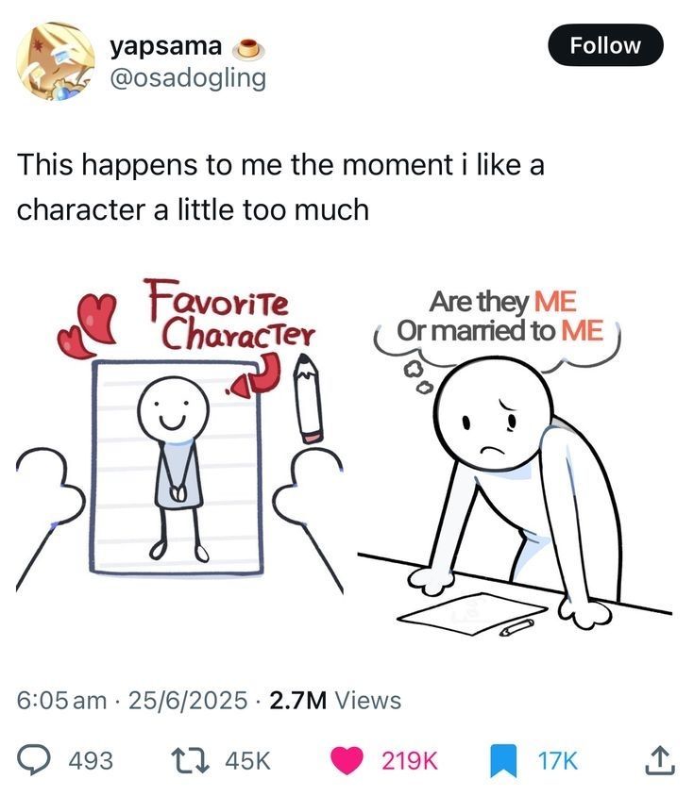
Task: Like the post with heart icon
Action: 350,758
